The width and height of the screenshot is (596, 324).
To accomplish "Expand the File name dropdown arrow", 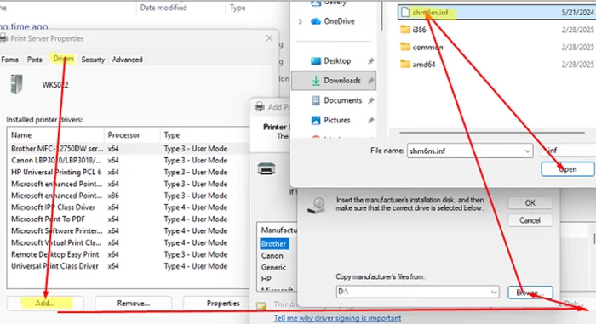I will pos(528,151).
